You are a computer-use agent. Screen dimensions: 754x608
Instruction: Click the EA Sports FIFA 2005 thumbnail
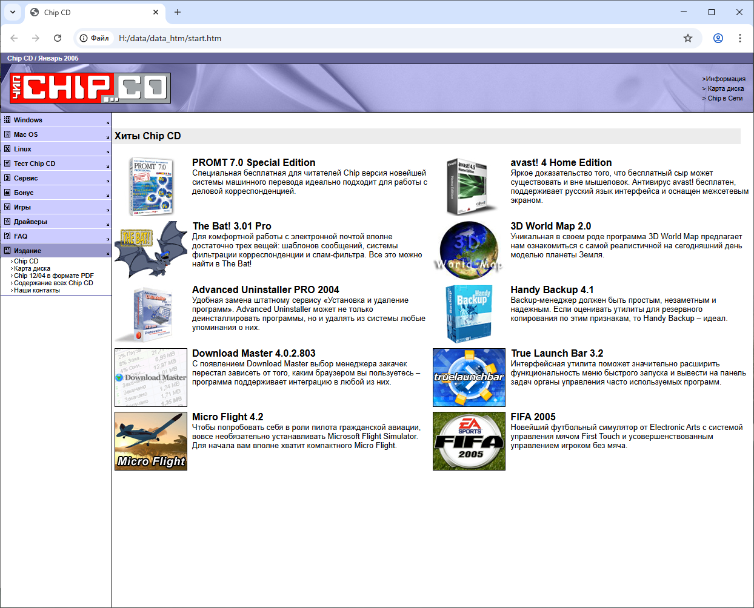[x=469, y=441]
